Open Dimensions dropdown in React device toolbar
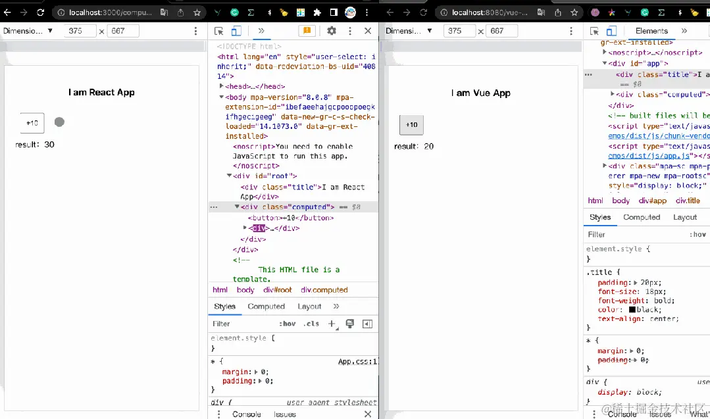This screenshot has width=710, height=419. (x=28, y=31)
